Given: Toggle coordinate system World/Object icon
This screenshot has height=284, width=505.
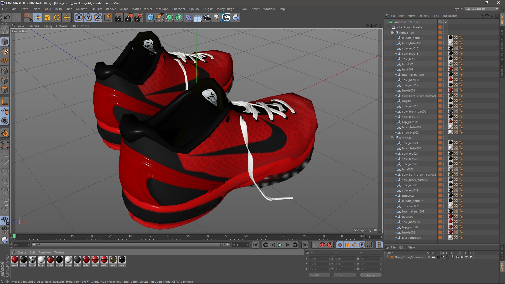Looking at the screenshot, I should click(x=107, y=18).
